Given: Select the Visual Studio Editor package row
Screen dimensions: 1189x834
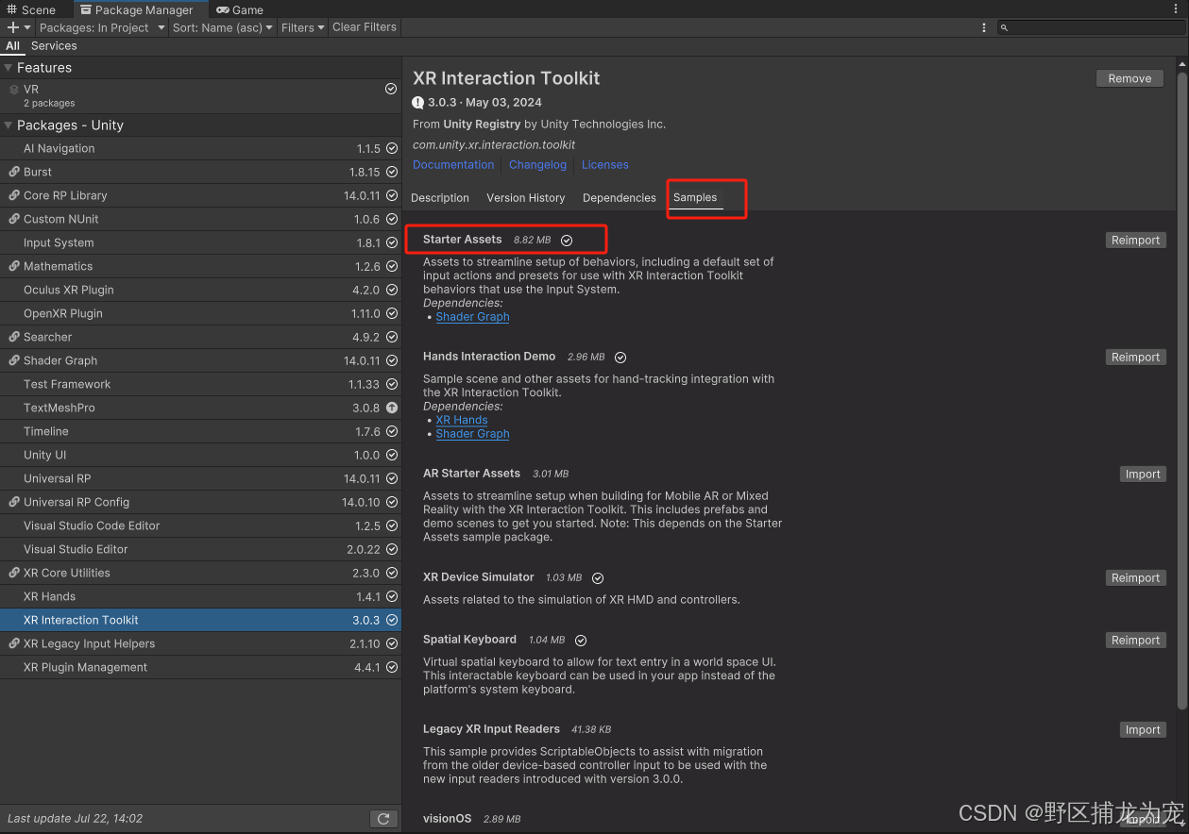Looking at the screenshot, I should pos(200,549).
